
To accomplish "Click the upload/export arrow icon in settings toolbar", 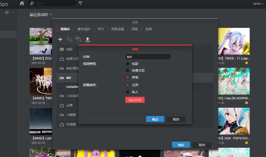I will [x=88, y=40].
